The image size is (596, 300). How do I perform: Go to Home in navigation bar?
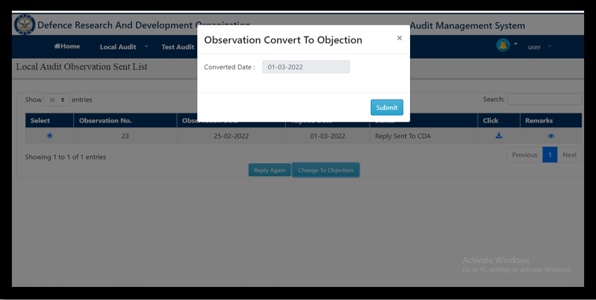point(67,46)
